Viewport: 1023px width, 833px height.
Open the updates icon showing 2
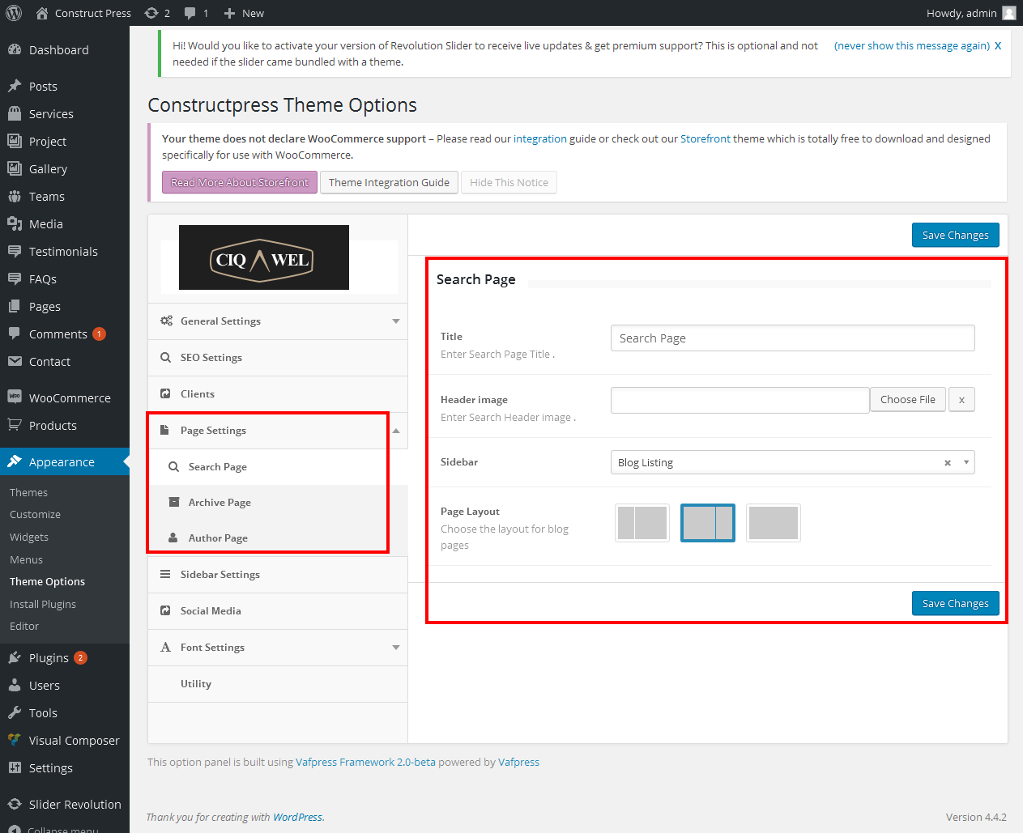[x=151, y=13]
